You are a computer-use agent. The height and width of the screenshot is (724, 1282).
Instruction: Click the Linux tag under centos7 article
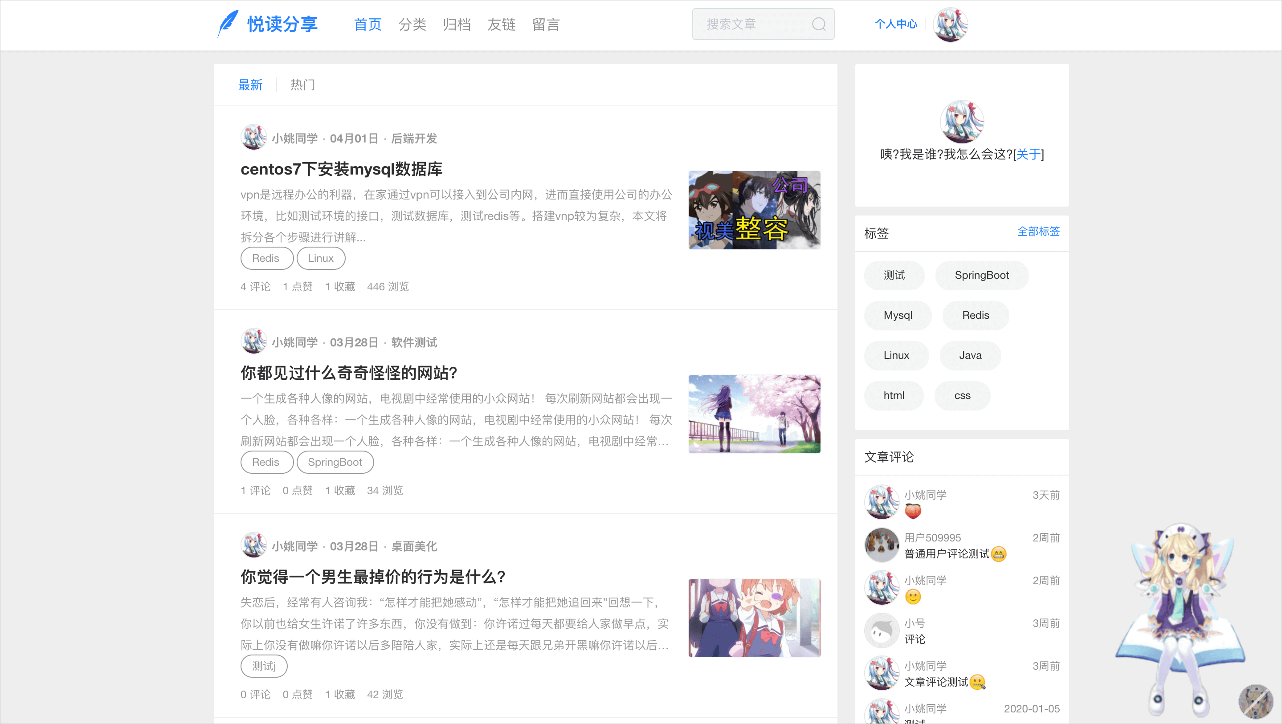coord(321,258)
